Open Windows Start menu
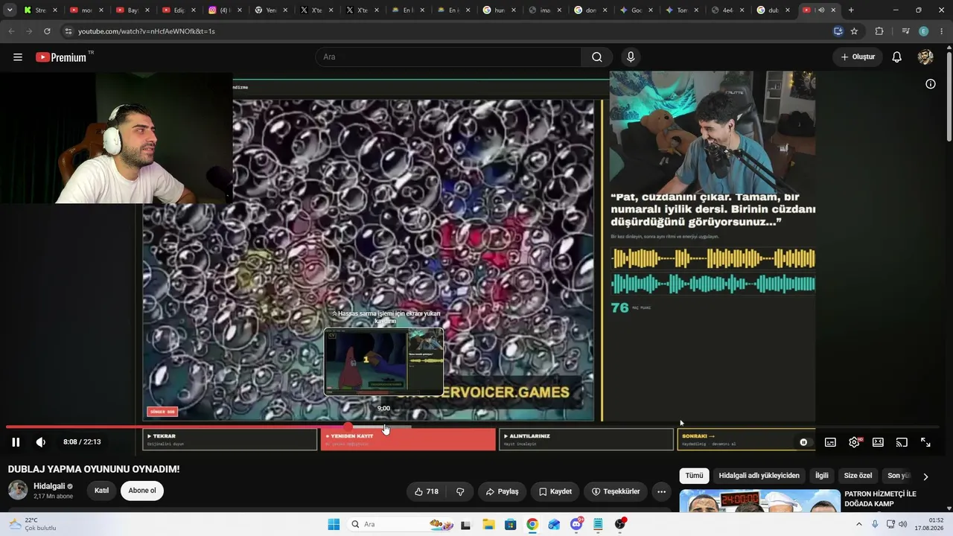Viewport: 953px width, 536px height. click(334, 524)
